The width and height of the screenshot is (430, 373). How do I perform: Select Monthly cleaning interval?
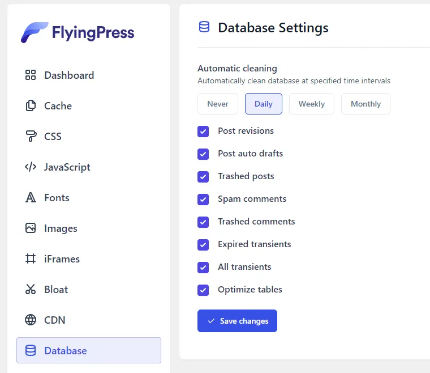[x=365, y=104]
